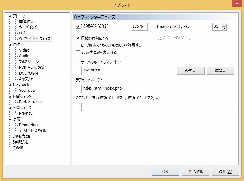Open Video settings in tree
Image resolution: width=244 pixels, height=181 pixels.
pyautogui.click(x=24, y=50)
